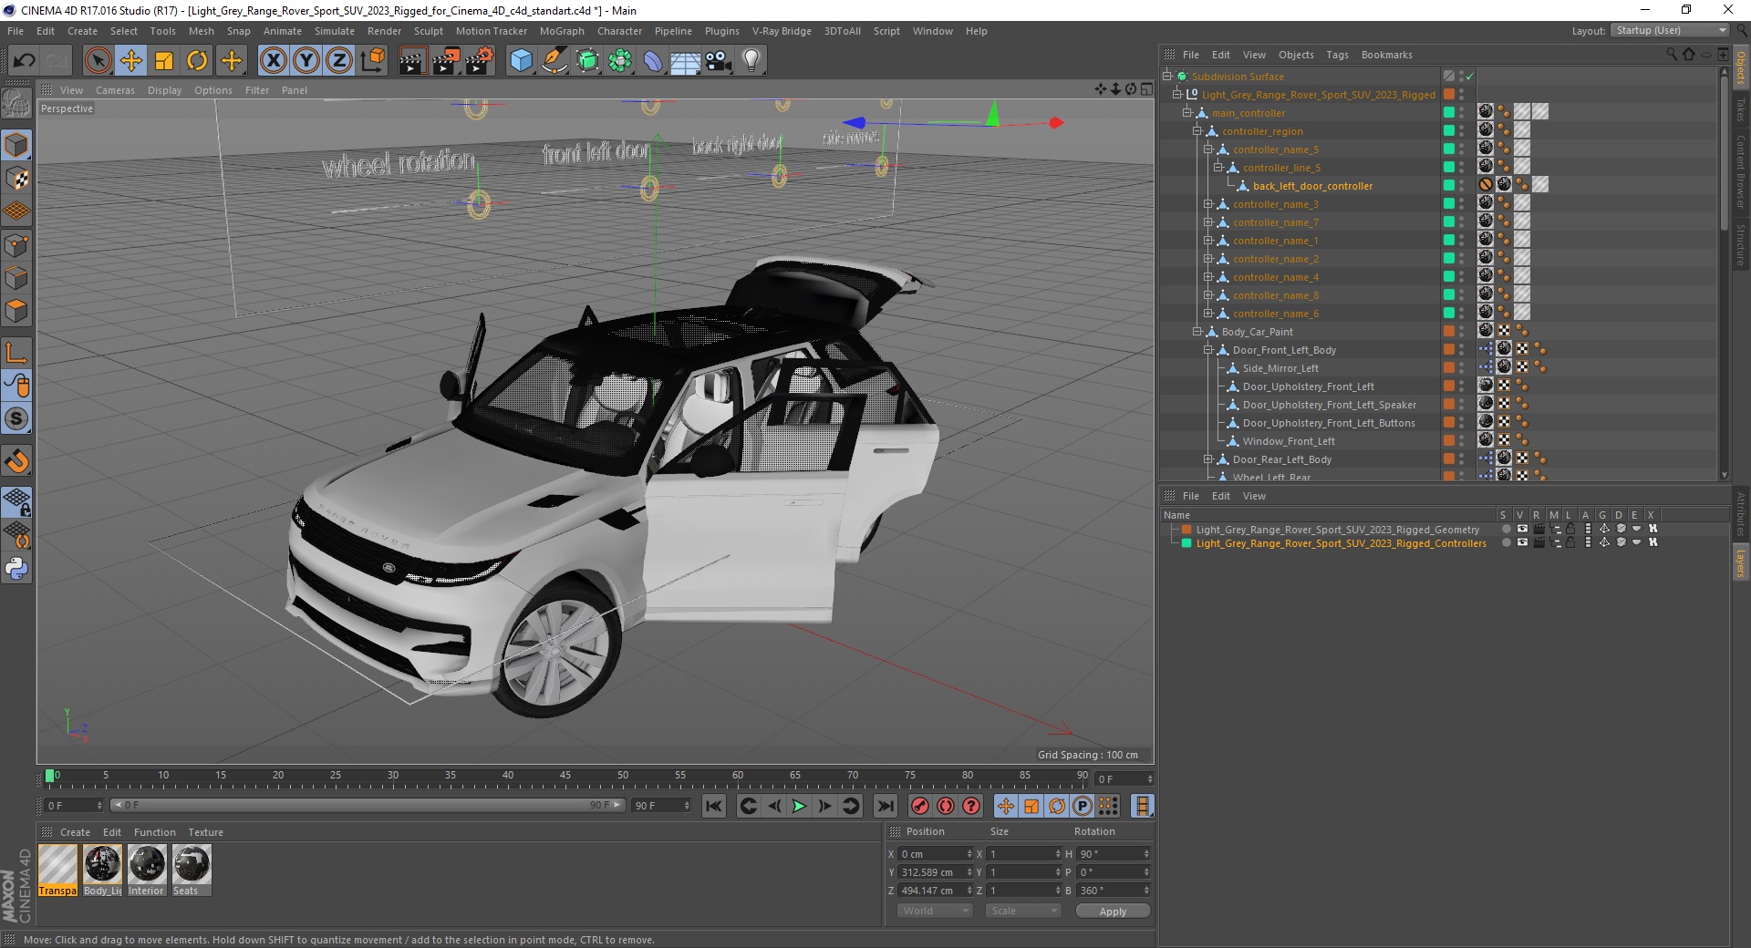1751x948 pixels.
Task: Switch to Polygons mode
Action: click(16, 311)
